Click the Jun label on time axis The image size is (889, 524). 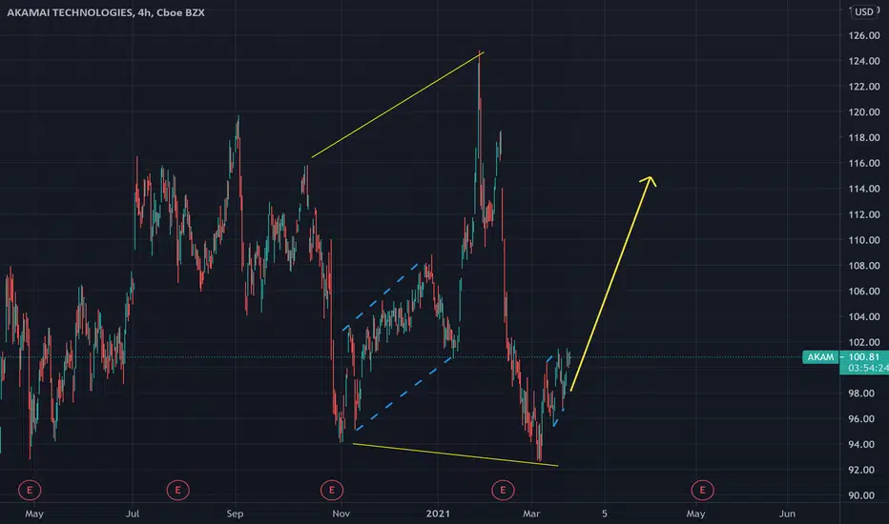click(x=787, y=514)
